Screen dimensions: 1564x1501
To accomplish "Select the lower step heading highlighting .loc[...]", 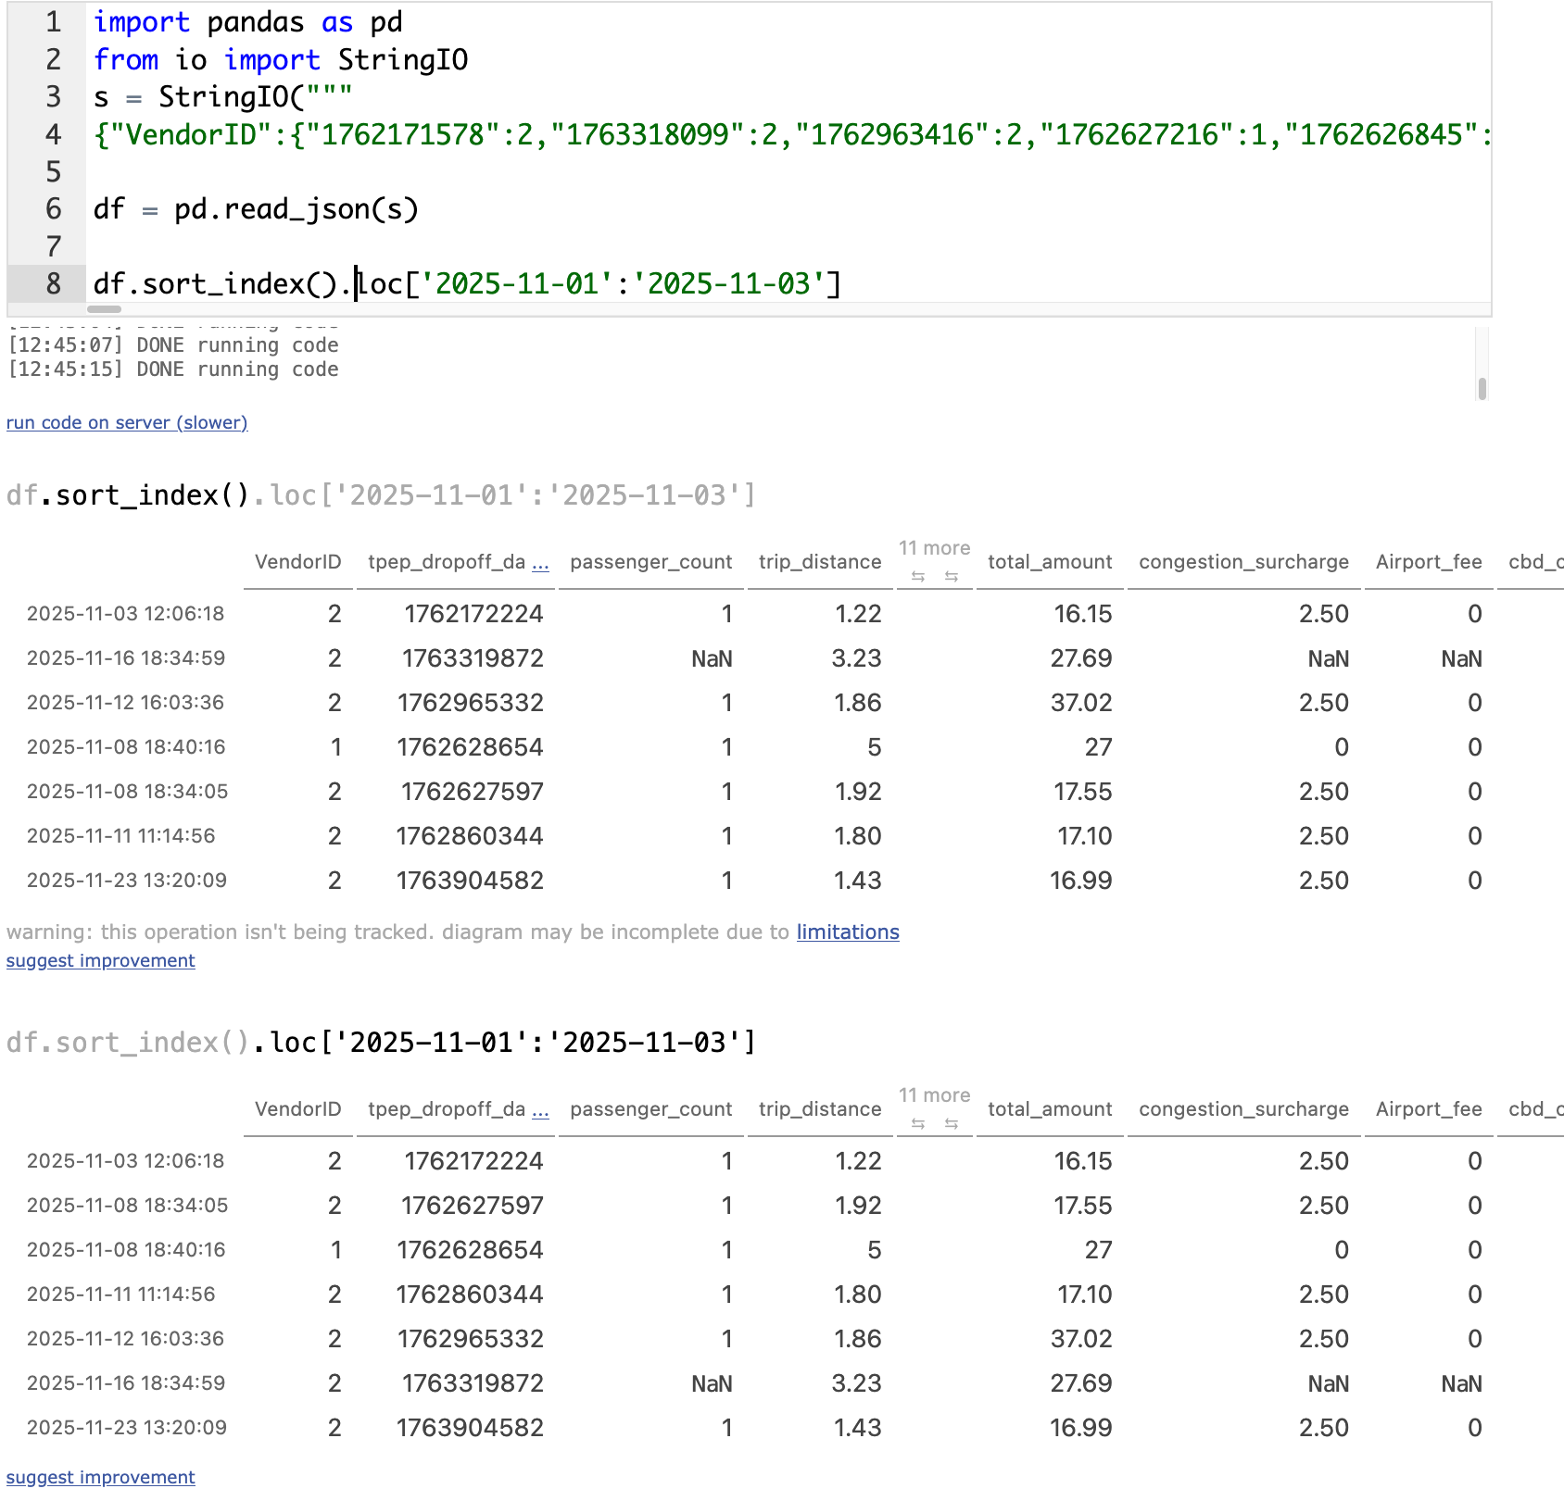I will point(381,1043).
